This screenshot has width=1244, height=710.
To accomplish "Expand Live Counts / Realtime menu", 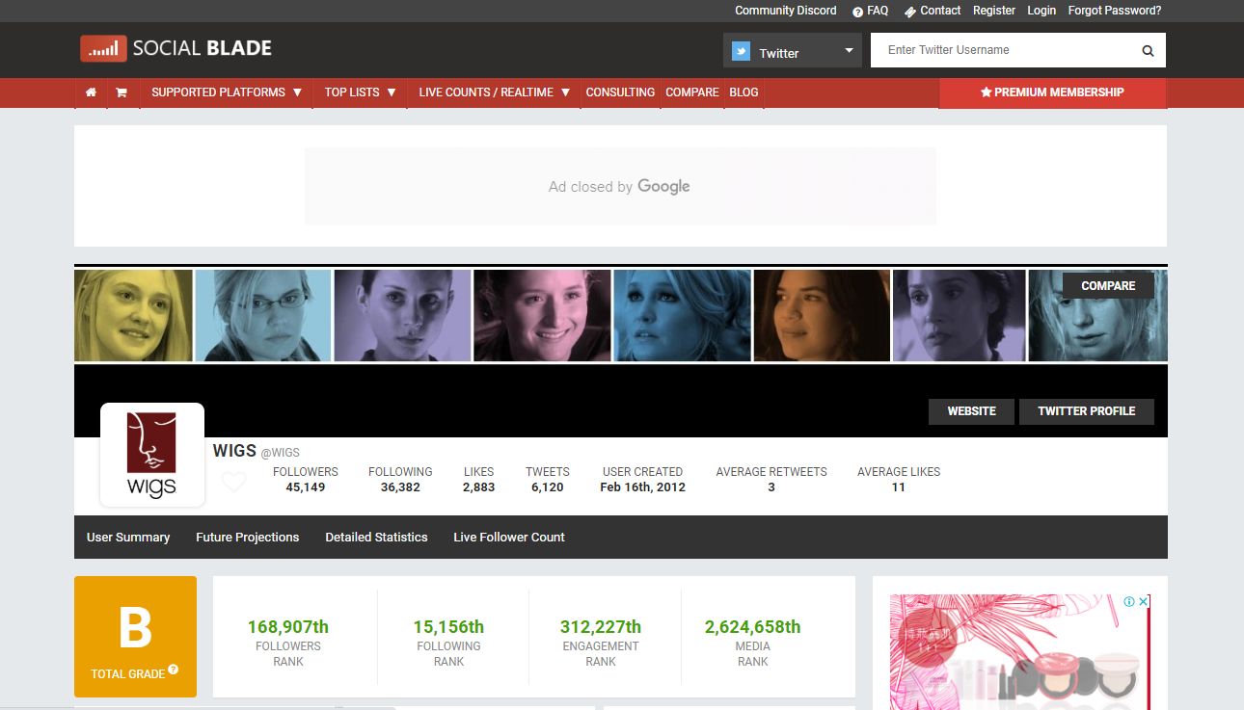I will coord(494,92).
